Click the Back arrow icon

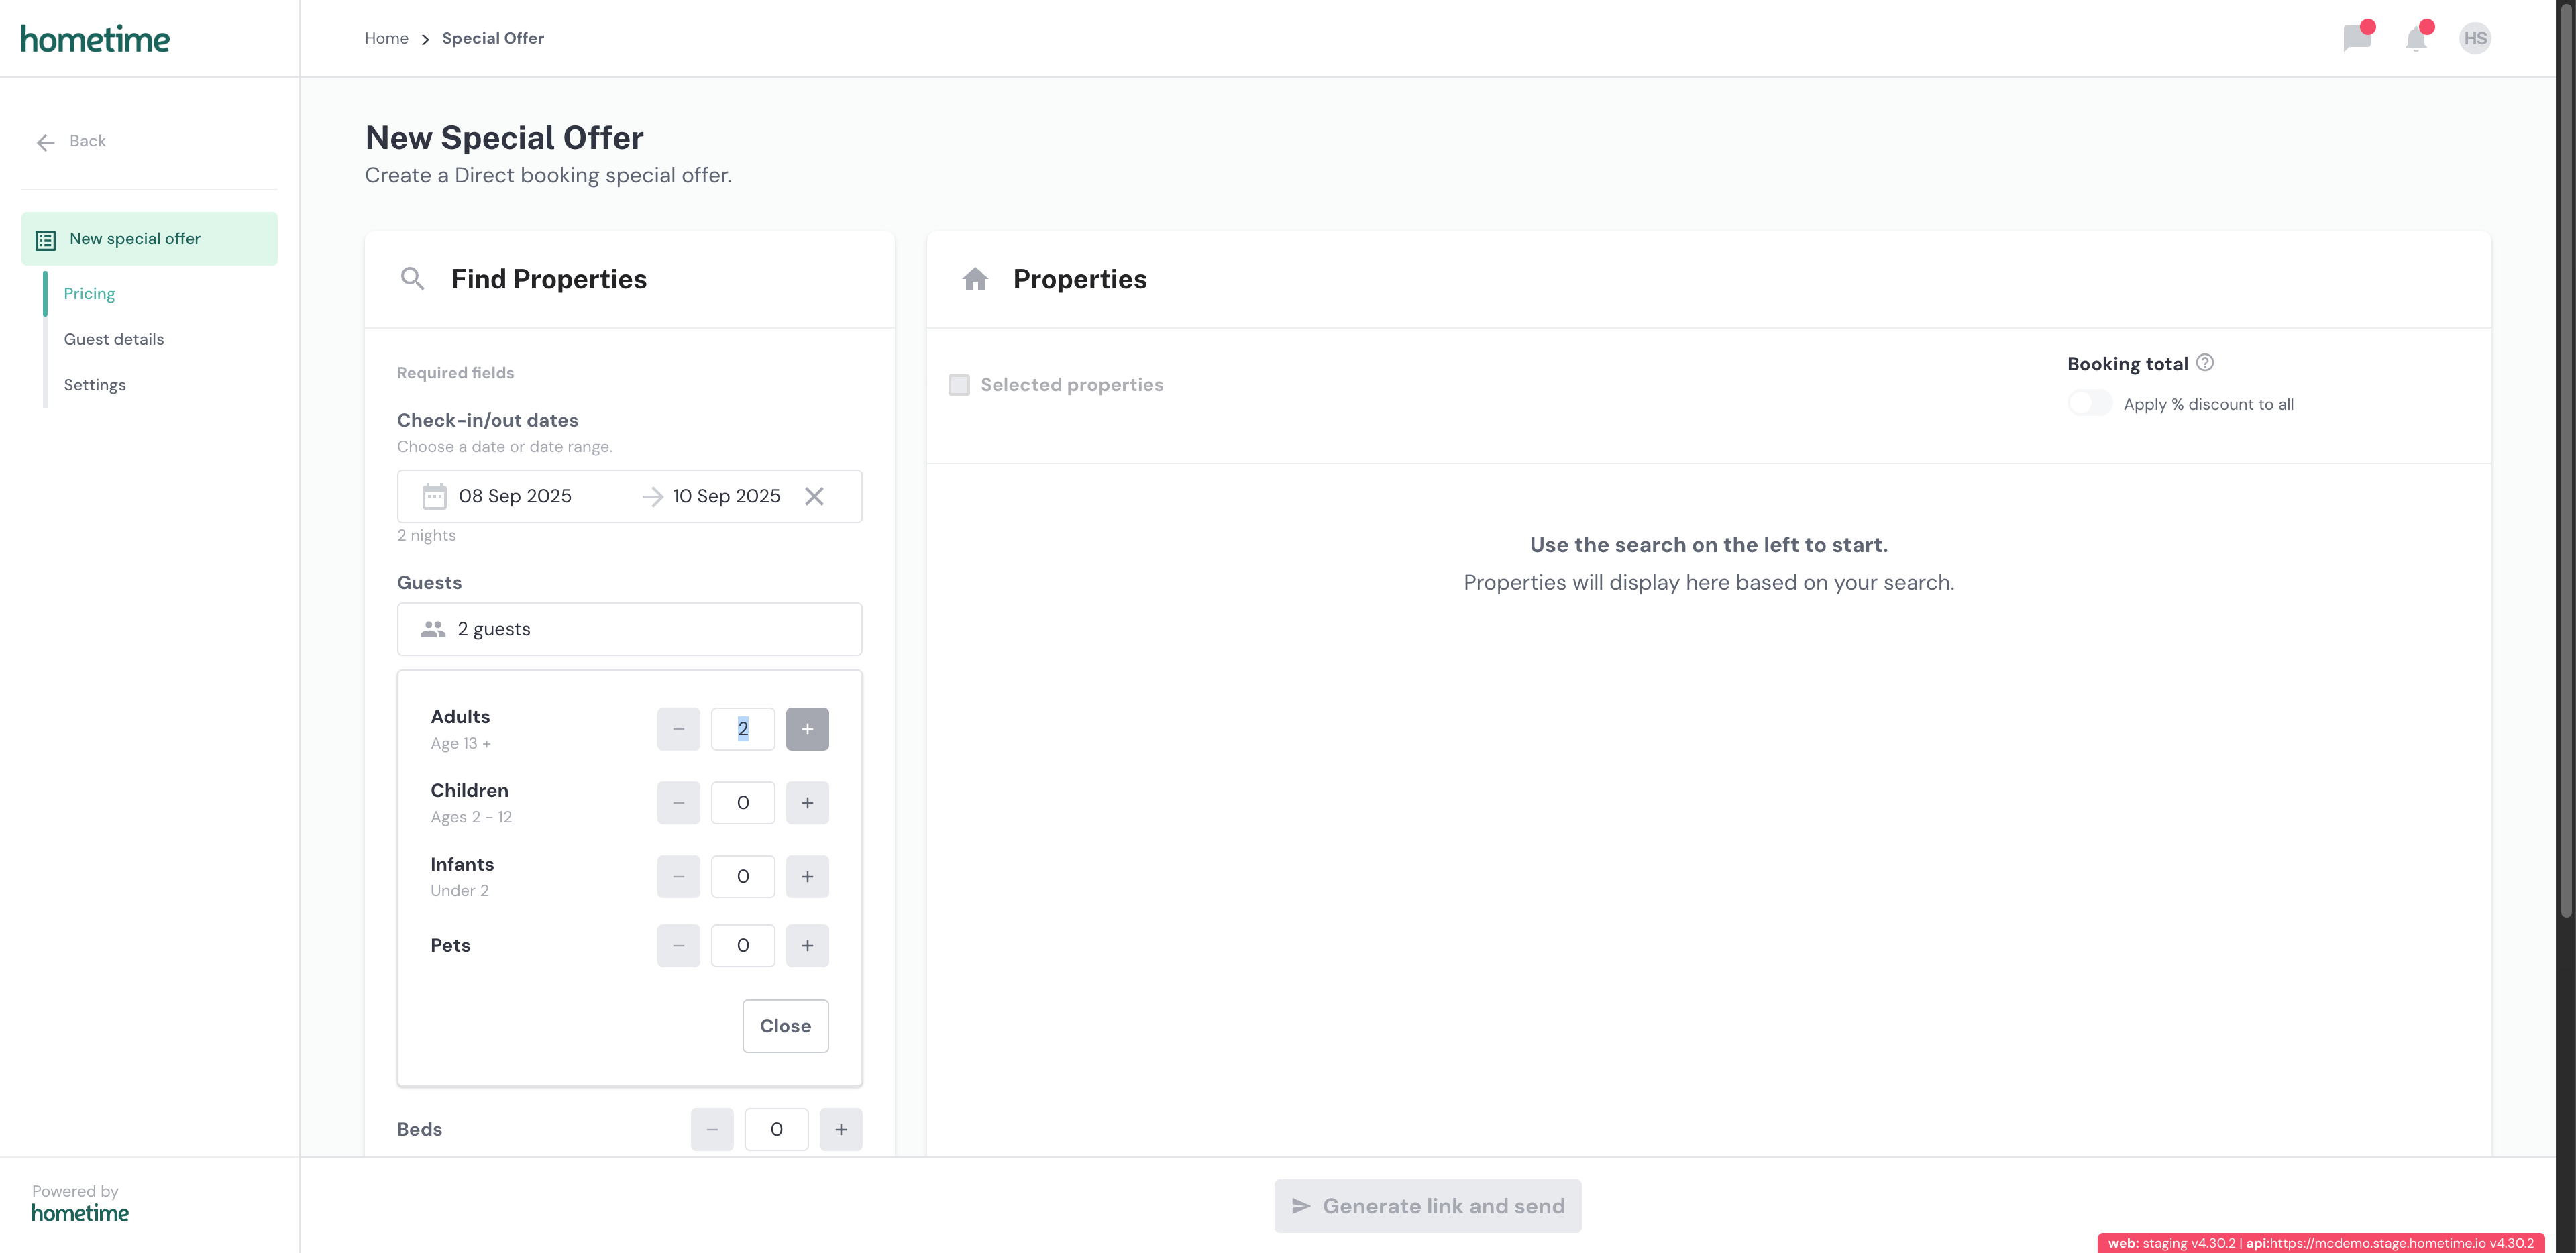click(46, 142)
